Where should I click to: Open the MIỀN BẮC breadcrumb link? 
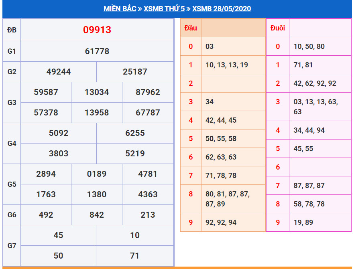tap(120, 8)
